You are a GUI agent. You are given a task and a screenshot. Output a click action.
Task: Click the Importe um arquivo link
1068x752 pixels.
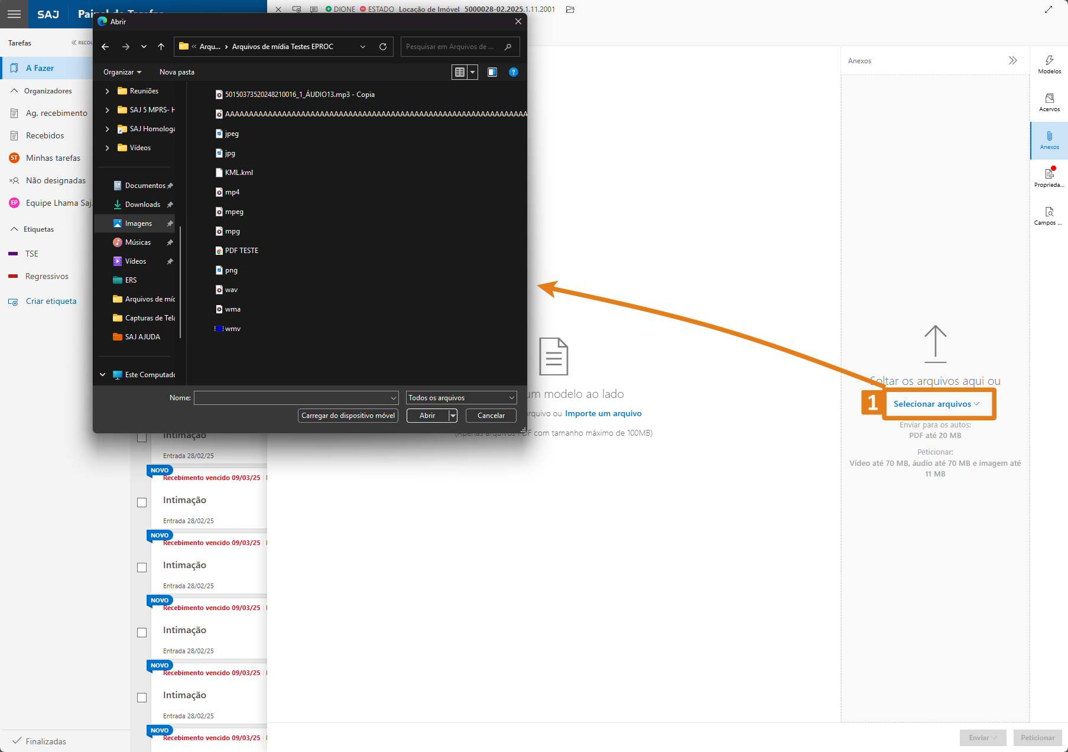point(603,414)
